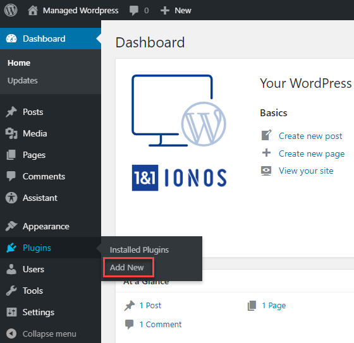Image resolution: width=354 pixels, height=343 pixels.
Task: Open the Settings menu
Action: (39, 312)
